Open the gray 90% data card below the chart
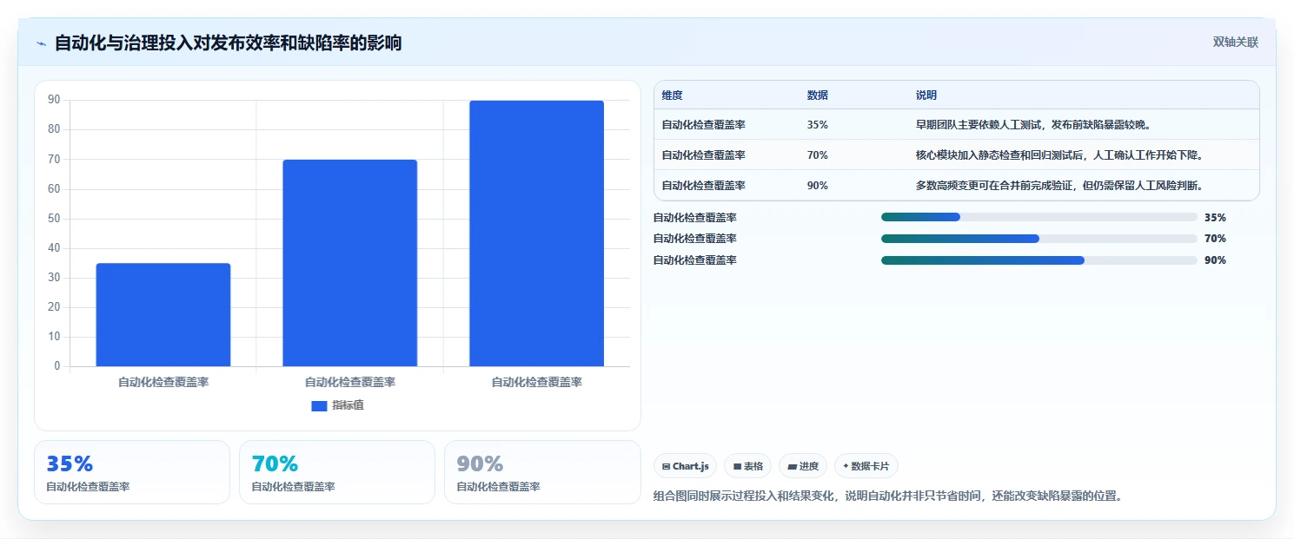This screenshot has height=539, width=1294. point(542,472)
